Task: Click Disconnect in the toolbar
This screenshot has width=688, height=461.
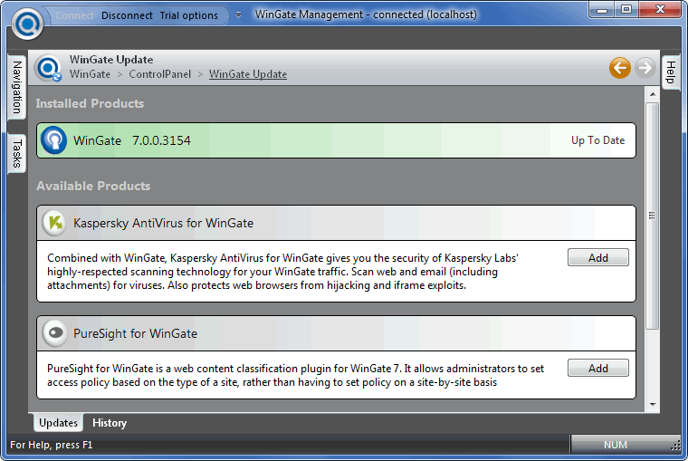Action: (x=127, y=15)
